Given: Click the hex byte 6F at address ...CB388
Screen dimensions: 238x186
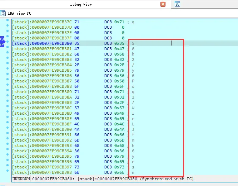Looking at the screenshot, I should coord(77,86).
